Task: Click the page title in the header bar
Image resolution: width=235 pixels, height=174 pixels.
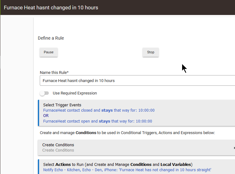Action: tap(51, 7)
